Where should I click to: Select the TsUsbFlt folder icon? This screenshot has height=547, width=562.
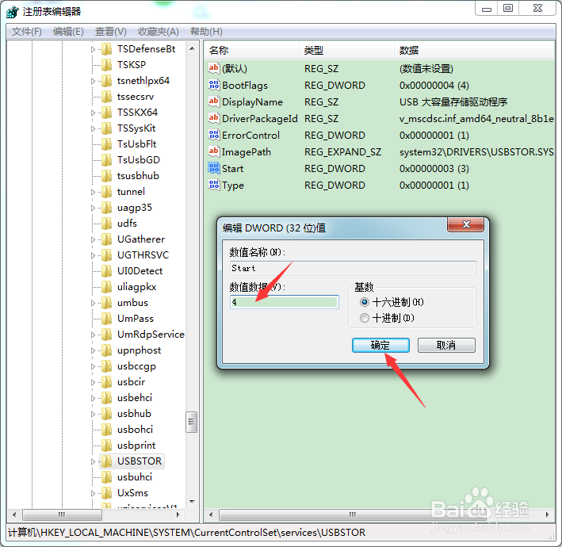106,143
